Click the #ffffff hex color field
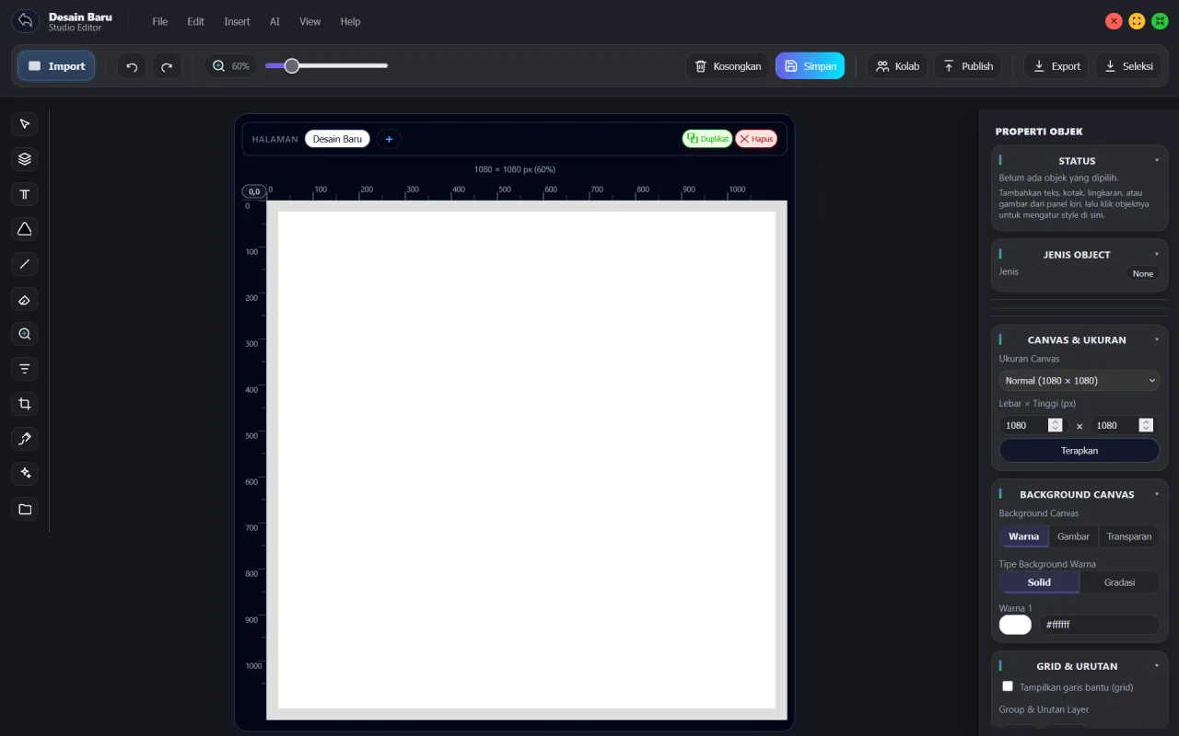 coord(1099,625)
